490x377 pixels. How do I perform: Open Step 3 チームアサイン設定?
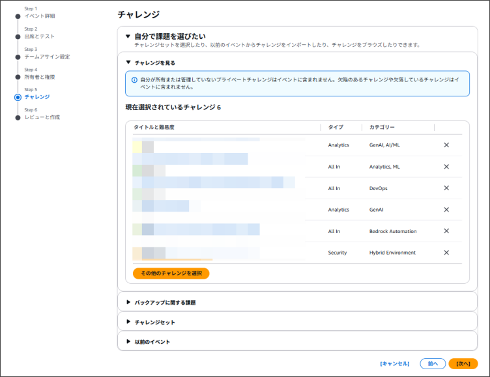point(47,57)
